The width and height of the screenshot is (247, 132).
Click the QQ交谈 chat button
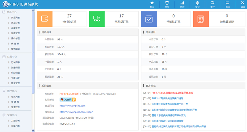click(68, 100)
